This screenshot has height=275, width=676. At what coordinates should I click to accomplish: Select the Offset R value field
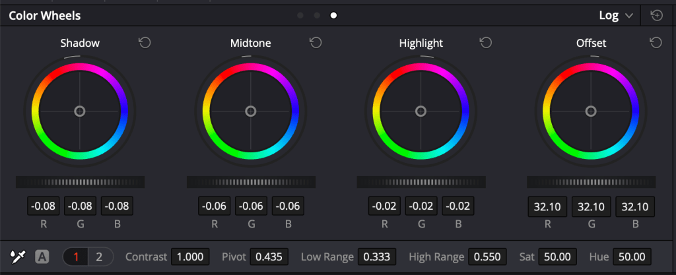547,207
